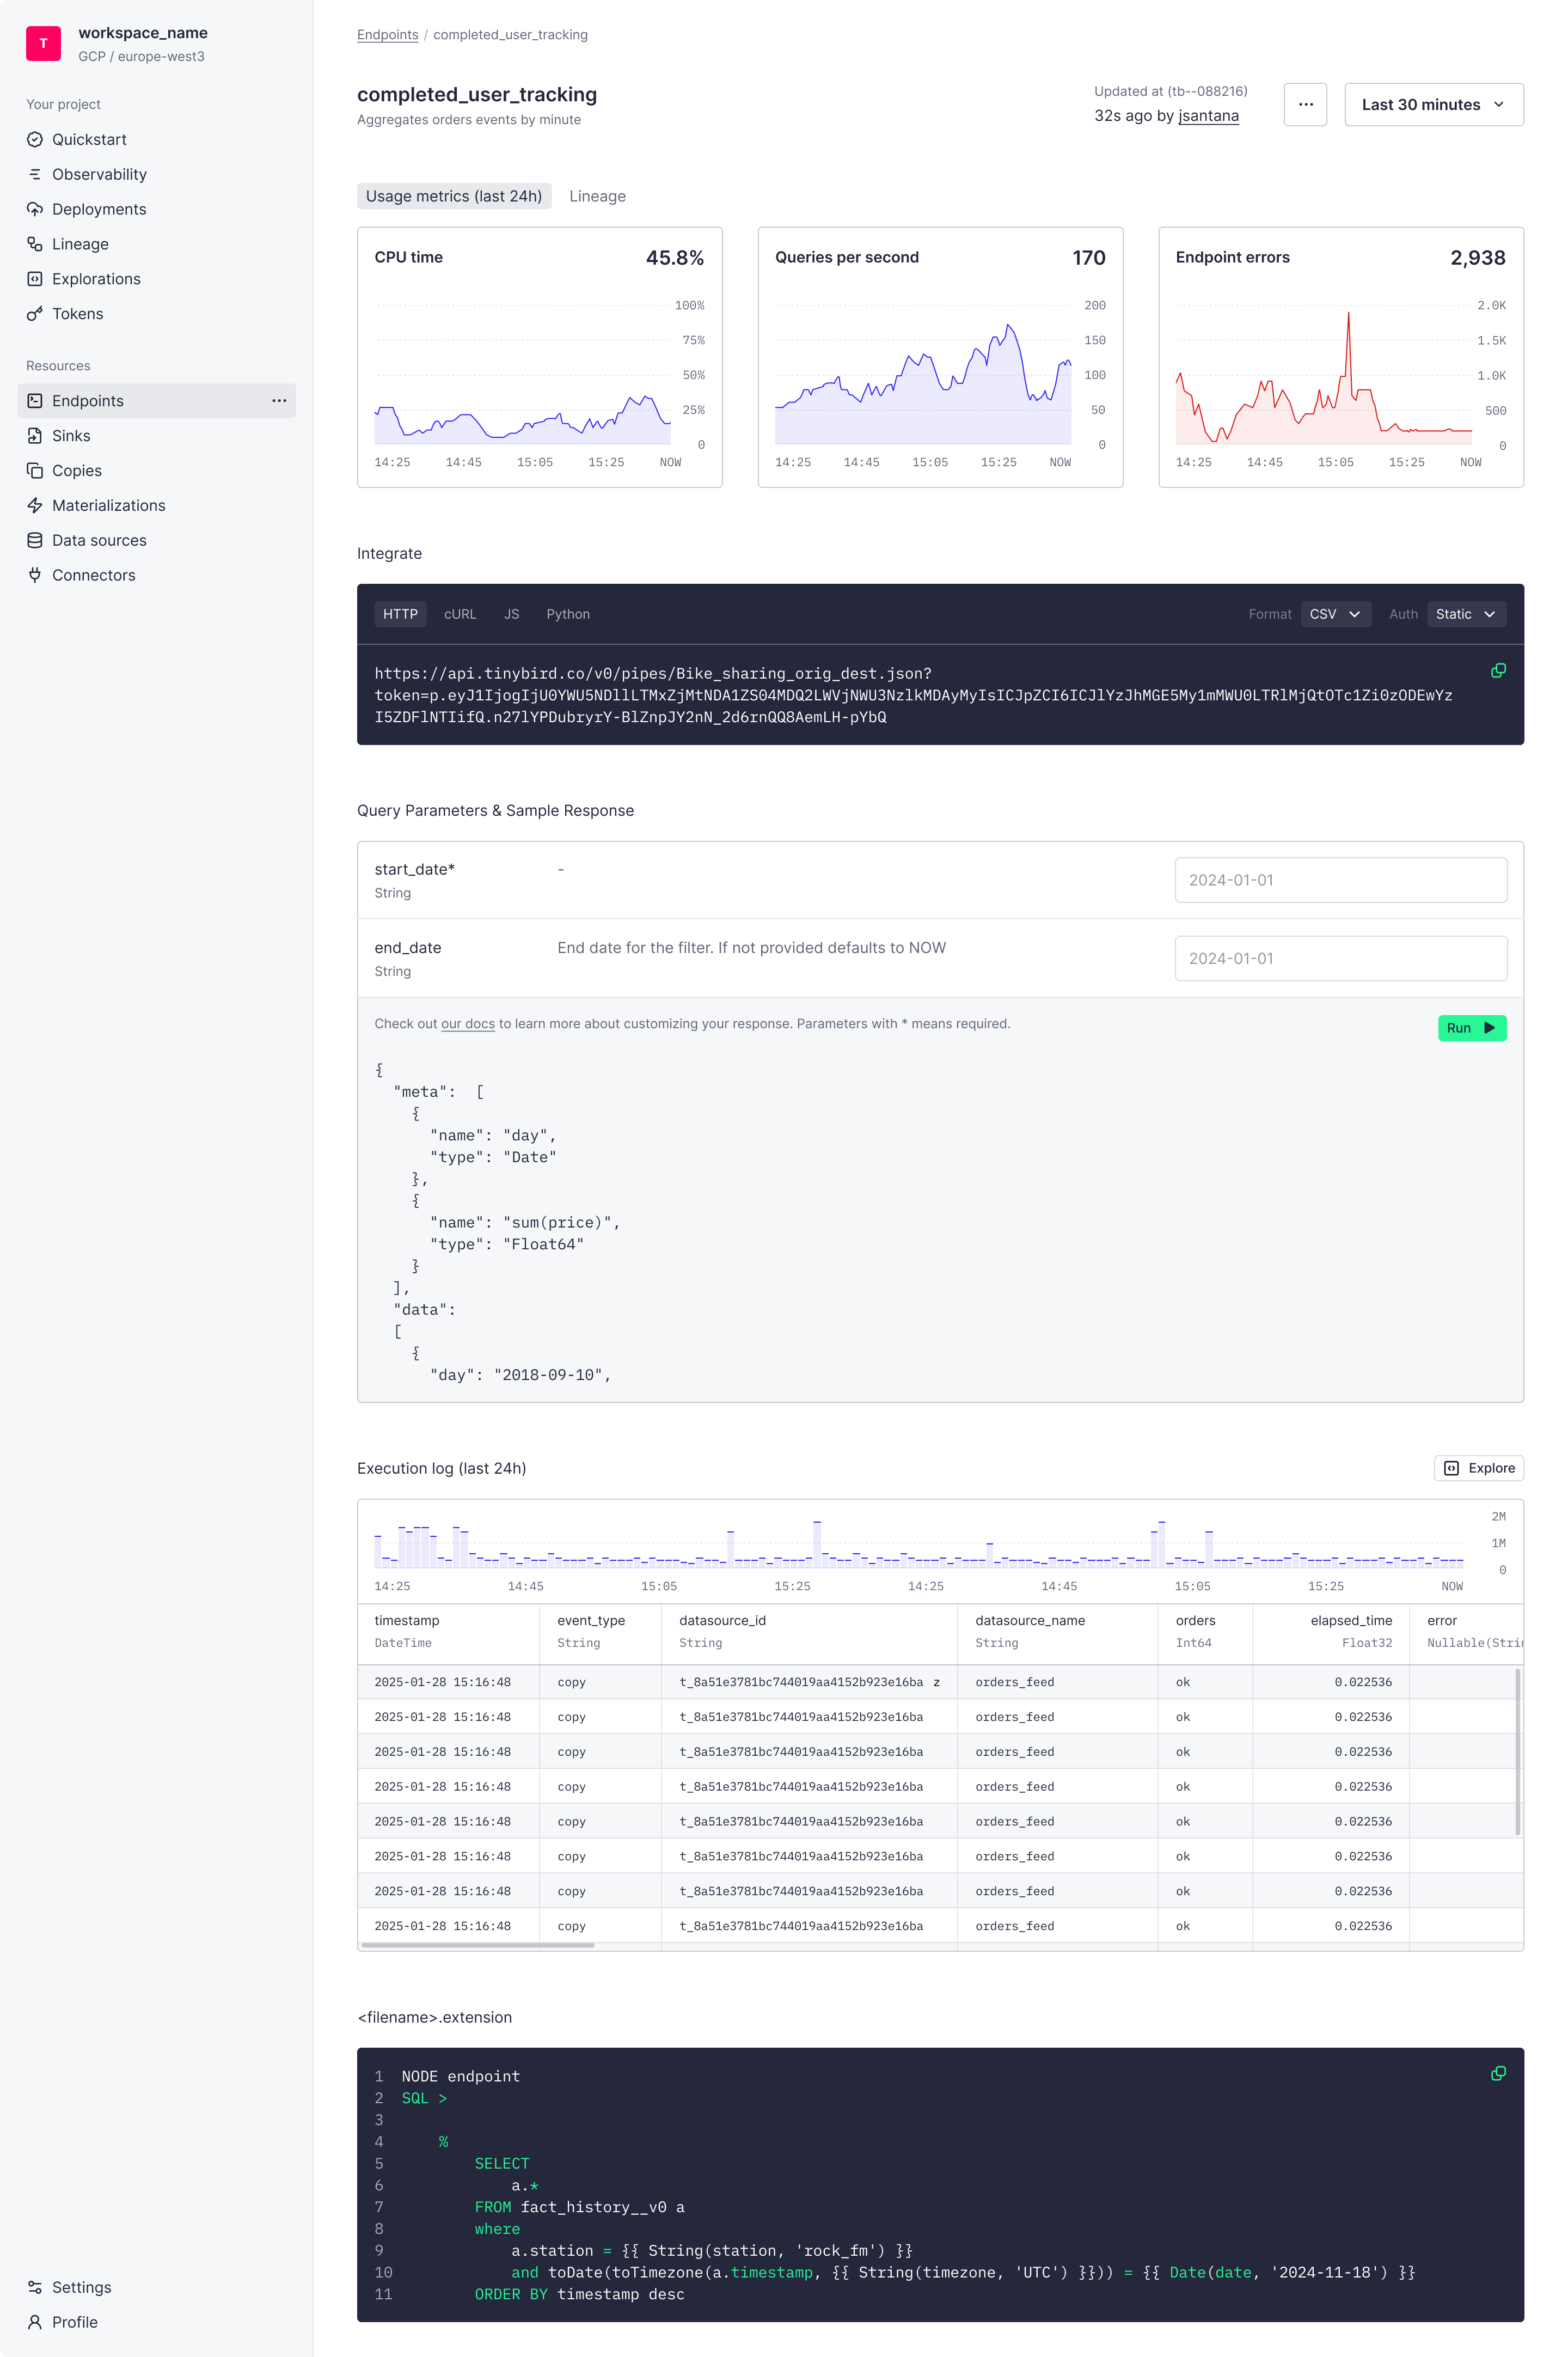Copy the HTTP endpoint URL icon

[x=1497, y=671]
